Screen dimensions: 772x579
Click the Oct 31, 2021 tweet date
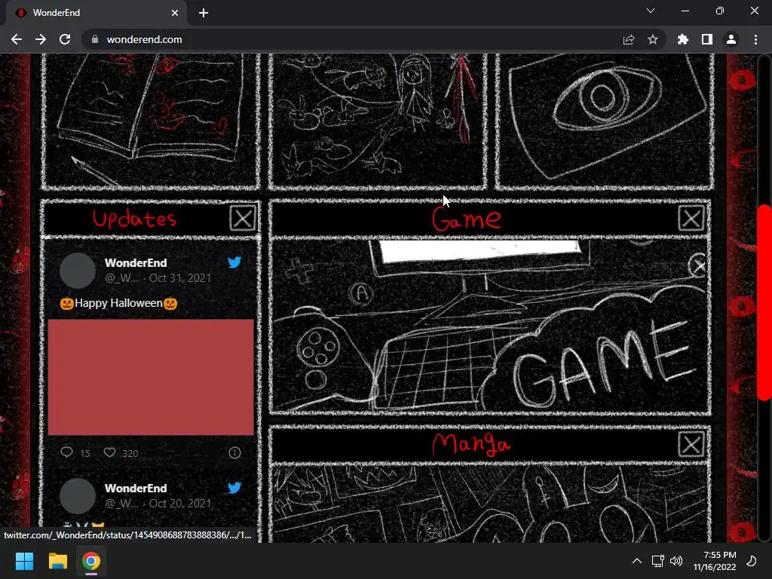coord(179,278)
